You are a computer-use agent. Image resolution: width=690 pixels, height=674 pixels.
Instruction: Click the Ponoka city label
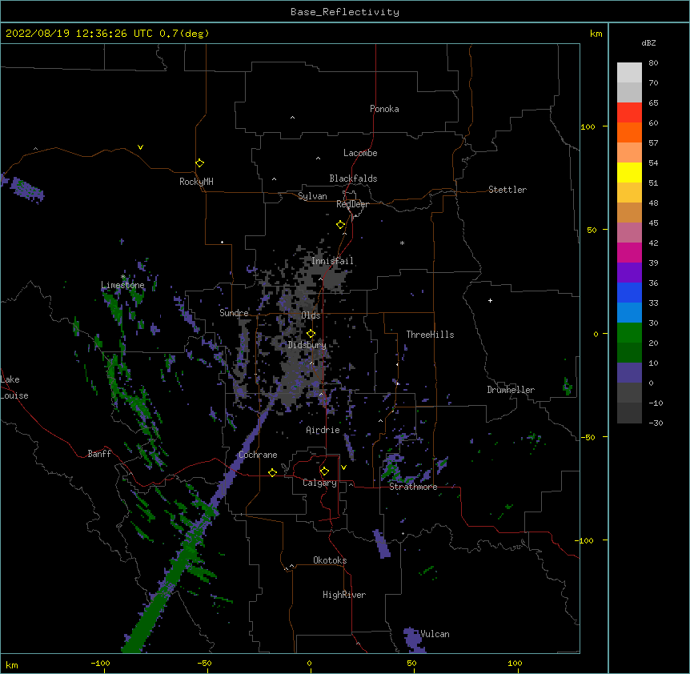point(384,109)
